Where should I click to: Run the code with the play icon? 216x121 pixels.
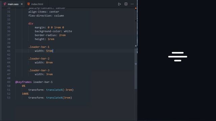119,4
